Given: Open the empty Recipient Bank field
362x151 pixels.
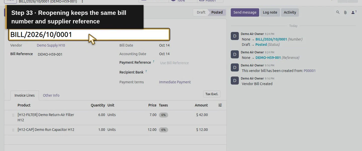Looking at the screenshot, I should [190, 72].
